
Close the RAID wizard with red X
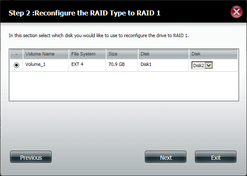pyautogui.click(x=237, y=12)
